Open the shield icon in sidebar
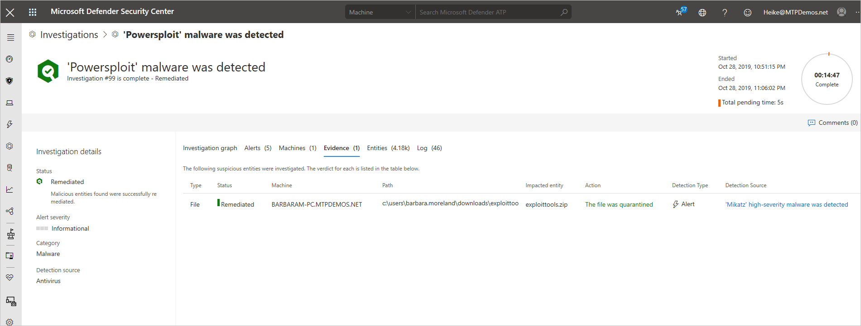The width and height of the screenshot is (861, 326). (10, 81)
